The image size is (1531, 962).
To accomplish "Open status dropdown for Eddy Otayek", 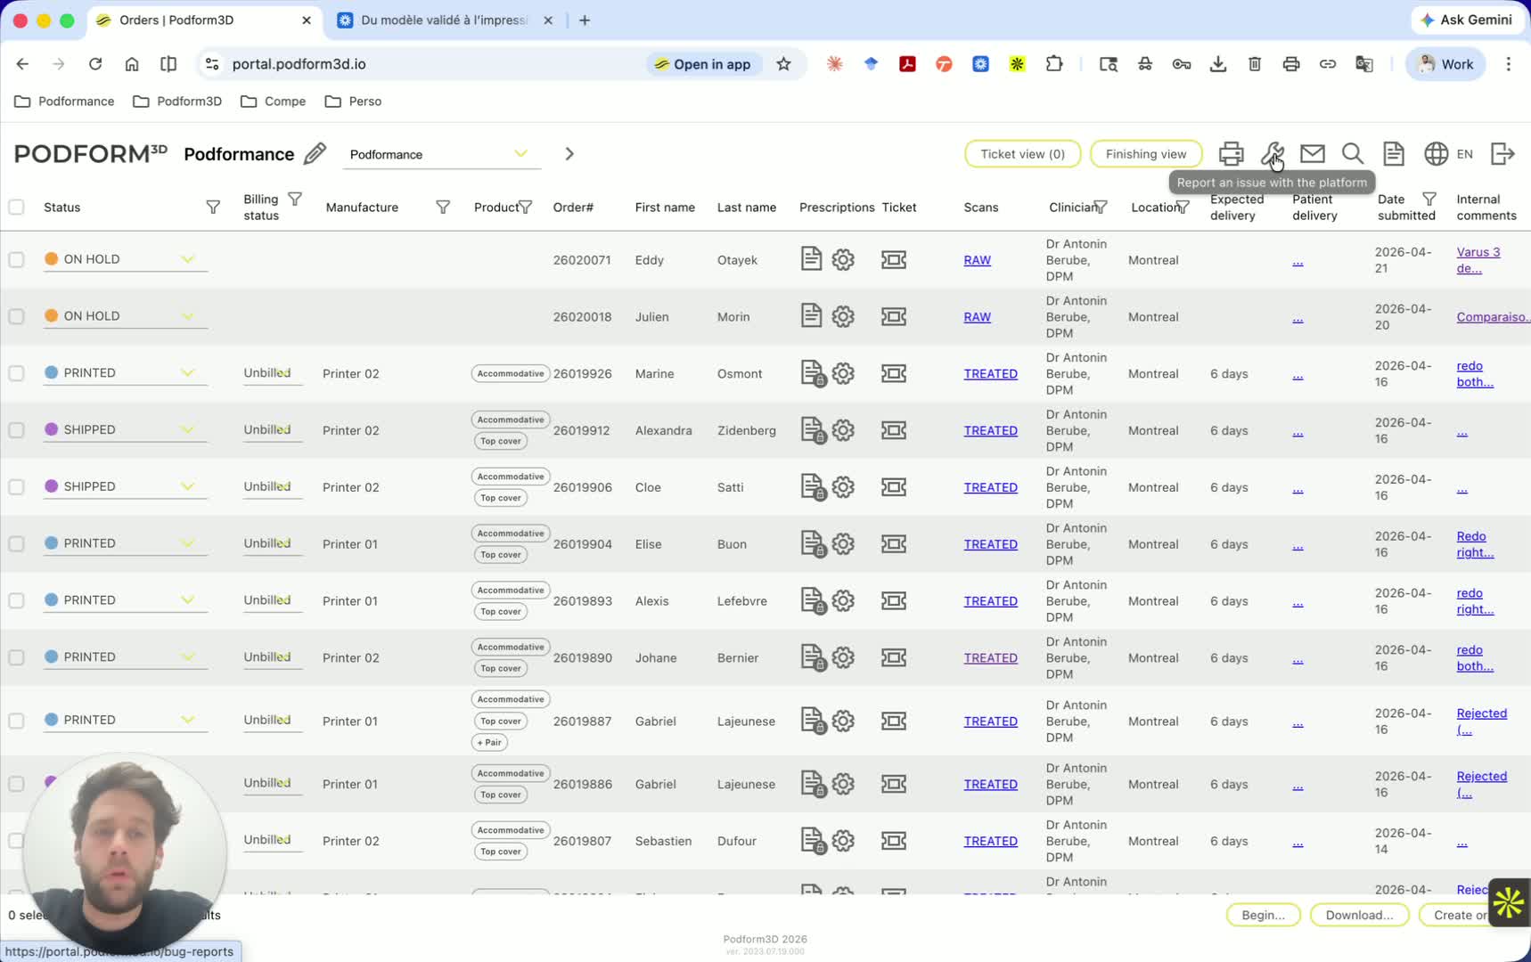I will (126, 259).
